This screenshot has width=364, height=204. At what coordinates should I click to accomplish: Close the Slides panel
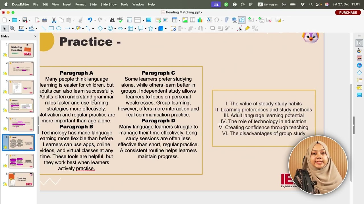[35, 36]
